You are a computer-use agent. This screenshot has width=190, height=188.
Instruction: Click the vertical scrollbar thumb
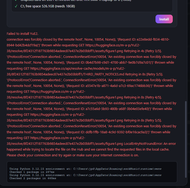[186, 139]
